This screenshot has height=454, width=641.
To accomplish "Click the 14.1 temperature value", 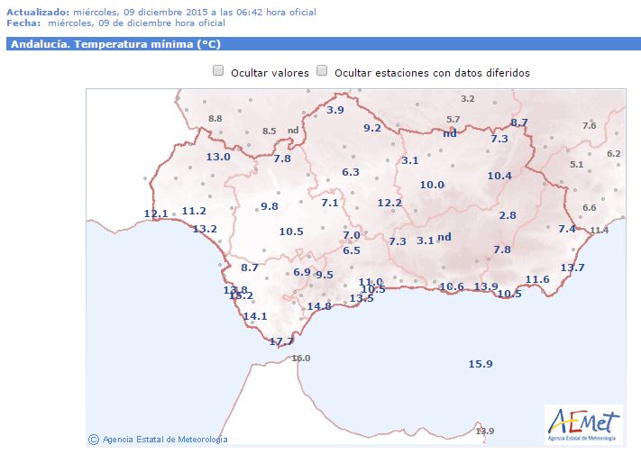I will point(256,316).
